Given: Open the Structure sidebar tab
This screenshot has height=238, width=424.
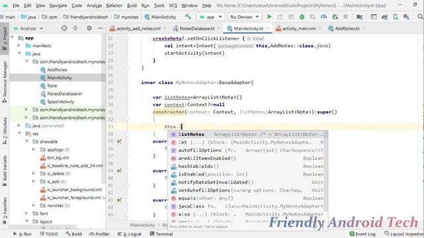Looking at the screenshot, I should click(x=5, y=131).
